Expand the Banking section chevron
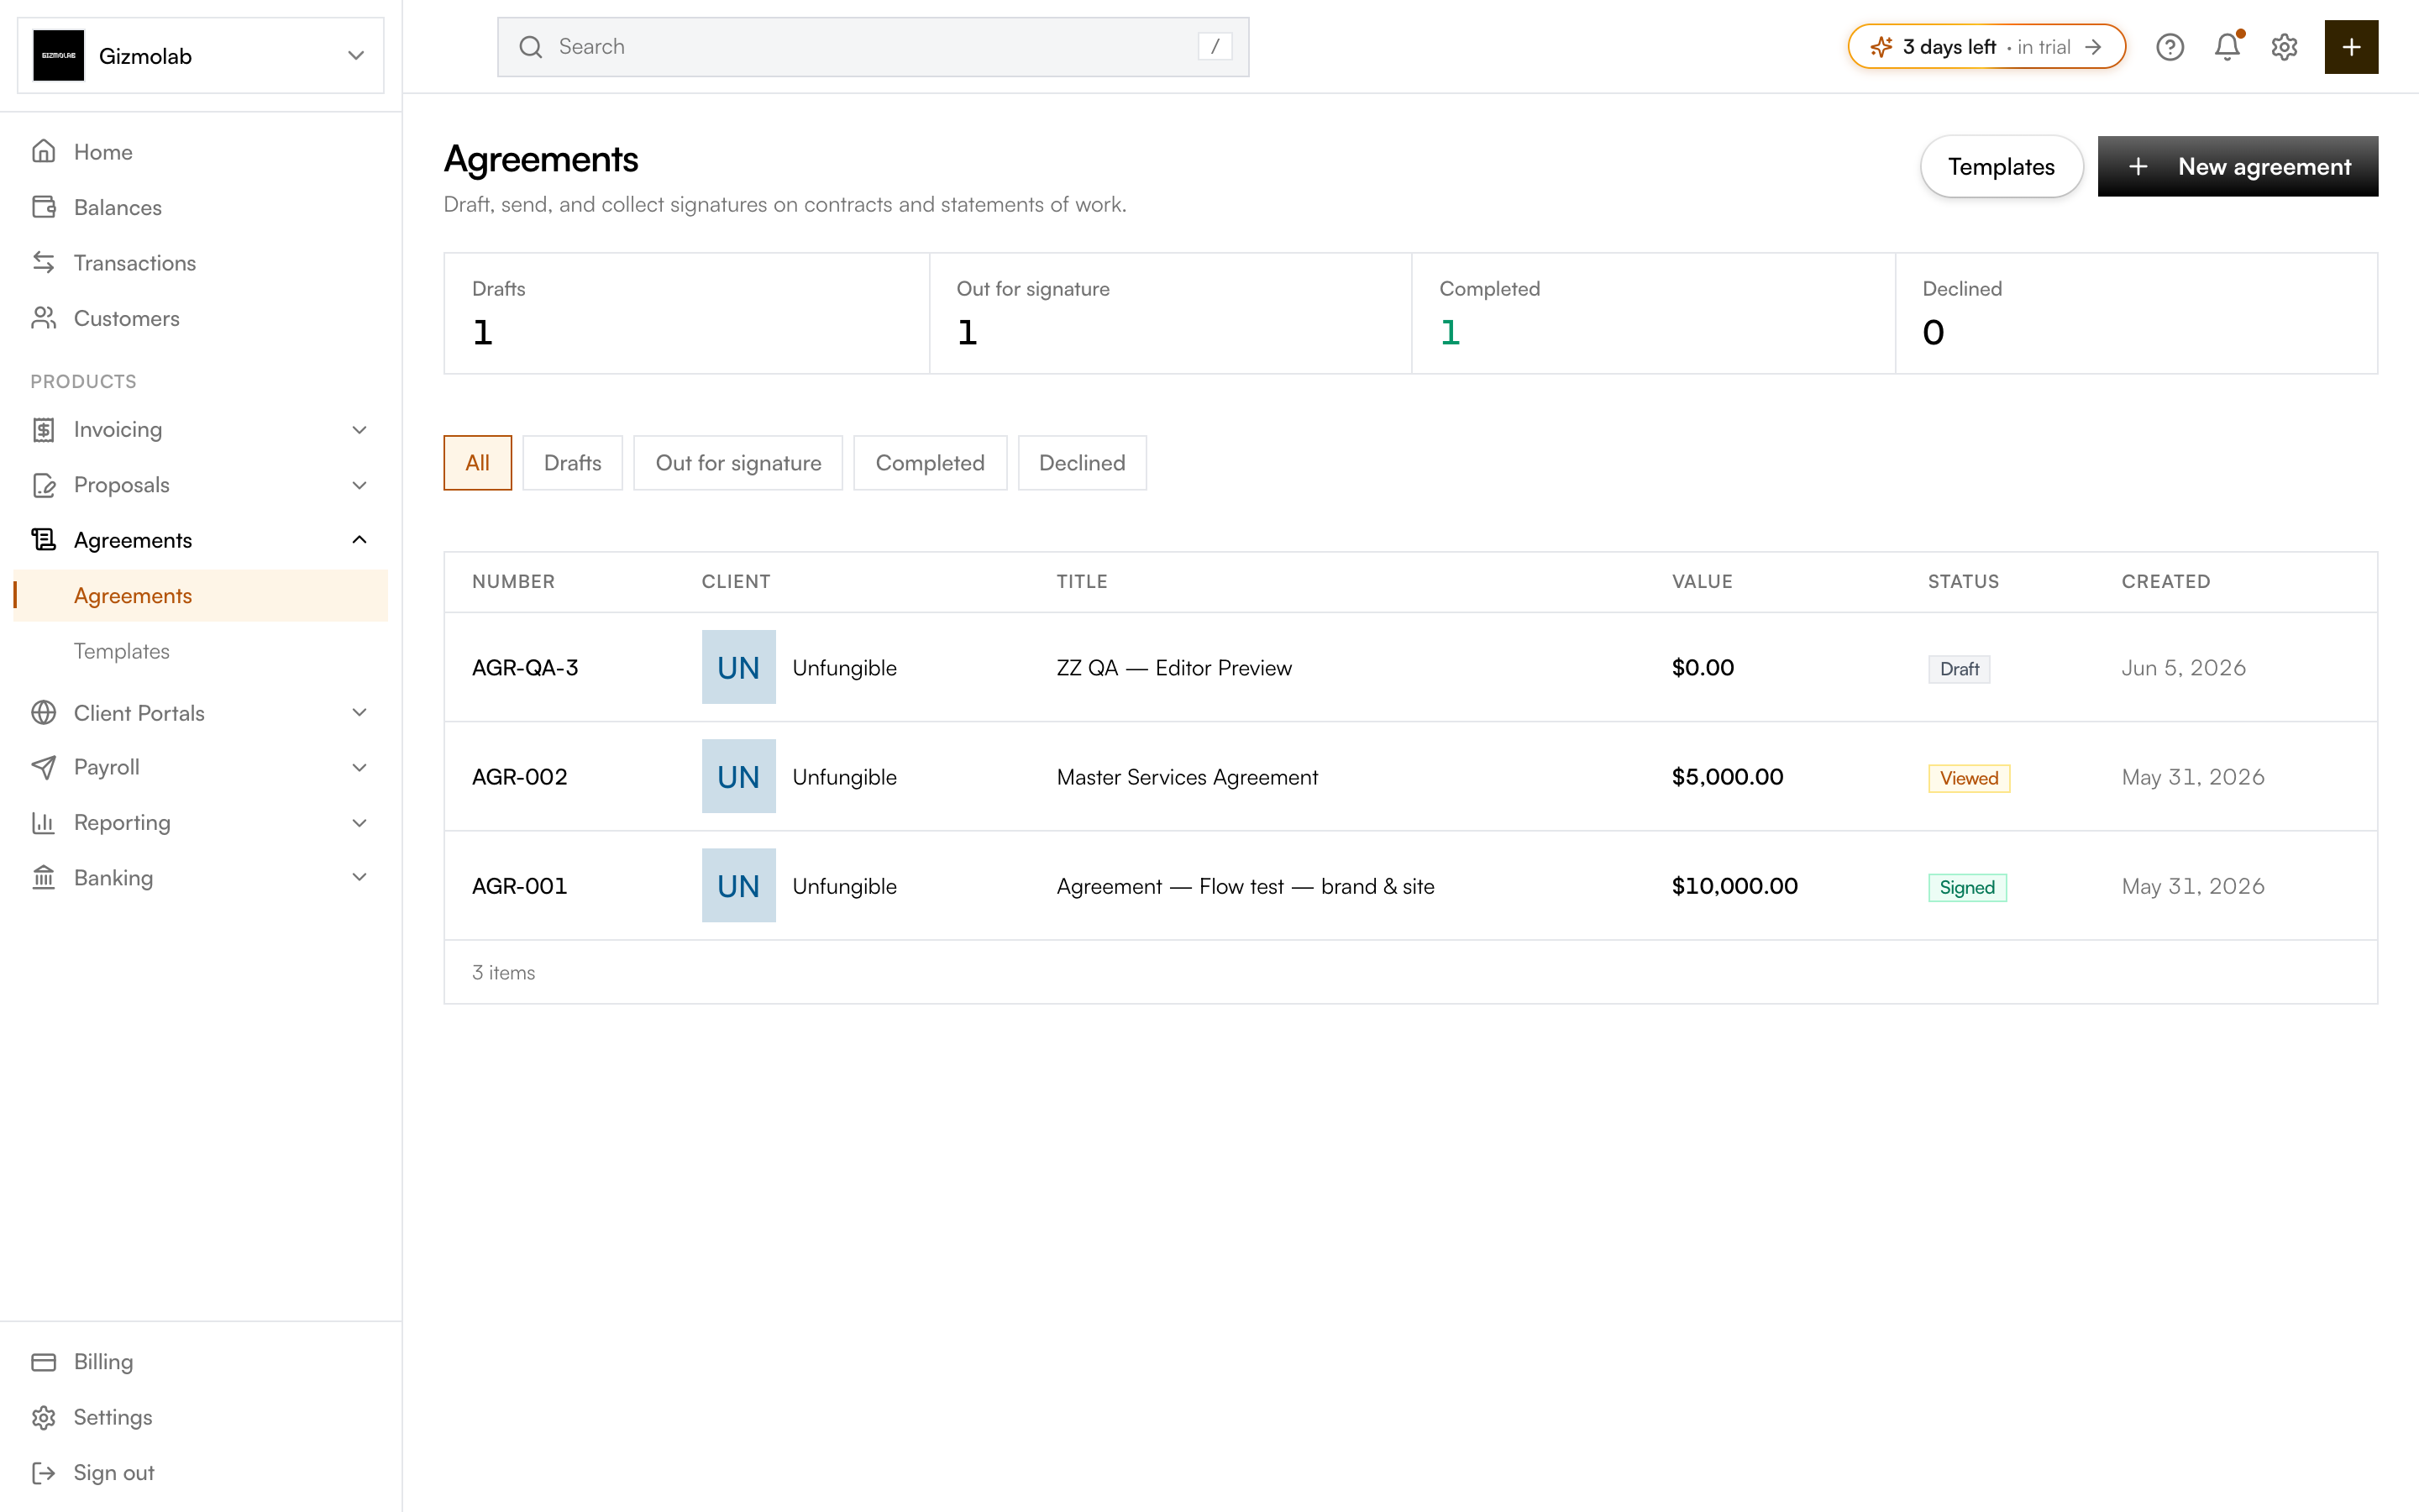This screenshot has height=1512, width=2419. click(x=359, y=878)
